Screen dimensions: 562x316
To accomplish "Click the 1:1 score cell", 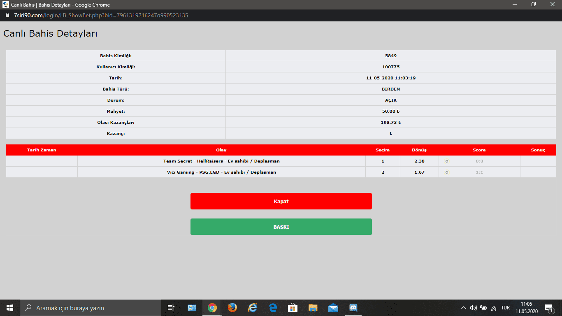I will click(479, 172).
